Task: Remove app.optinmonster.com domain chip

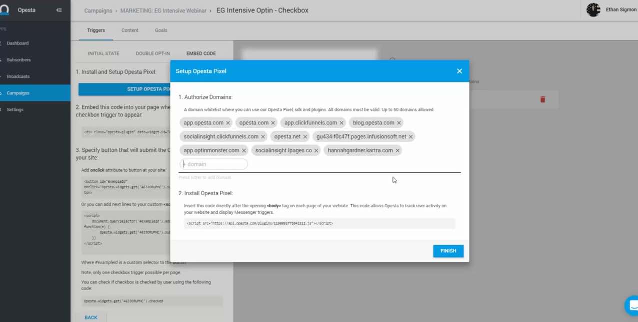Action: 244,151
